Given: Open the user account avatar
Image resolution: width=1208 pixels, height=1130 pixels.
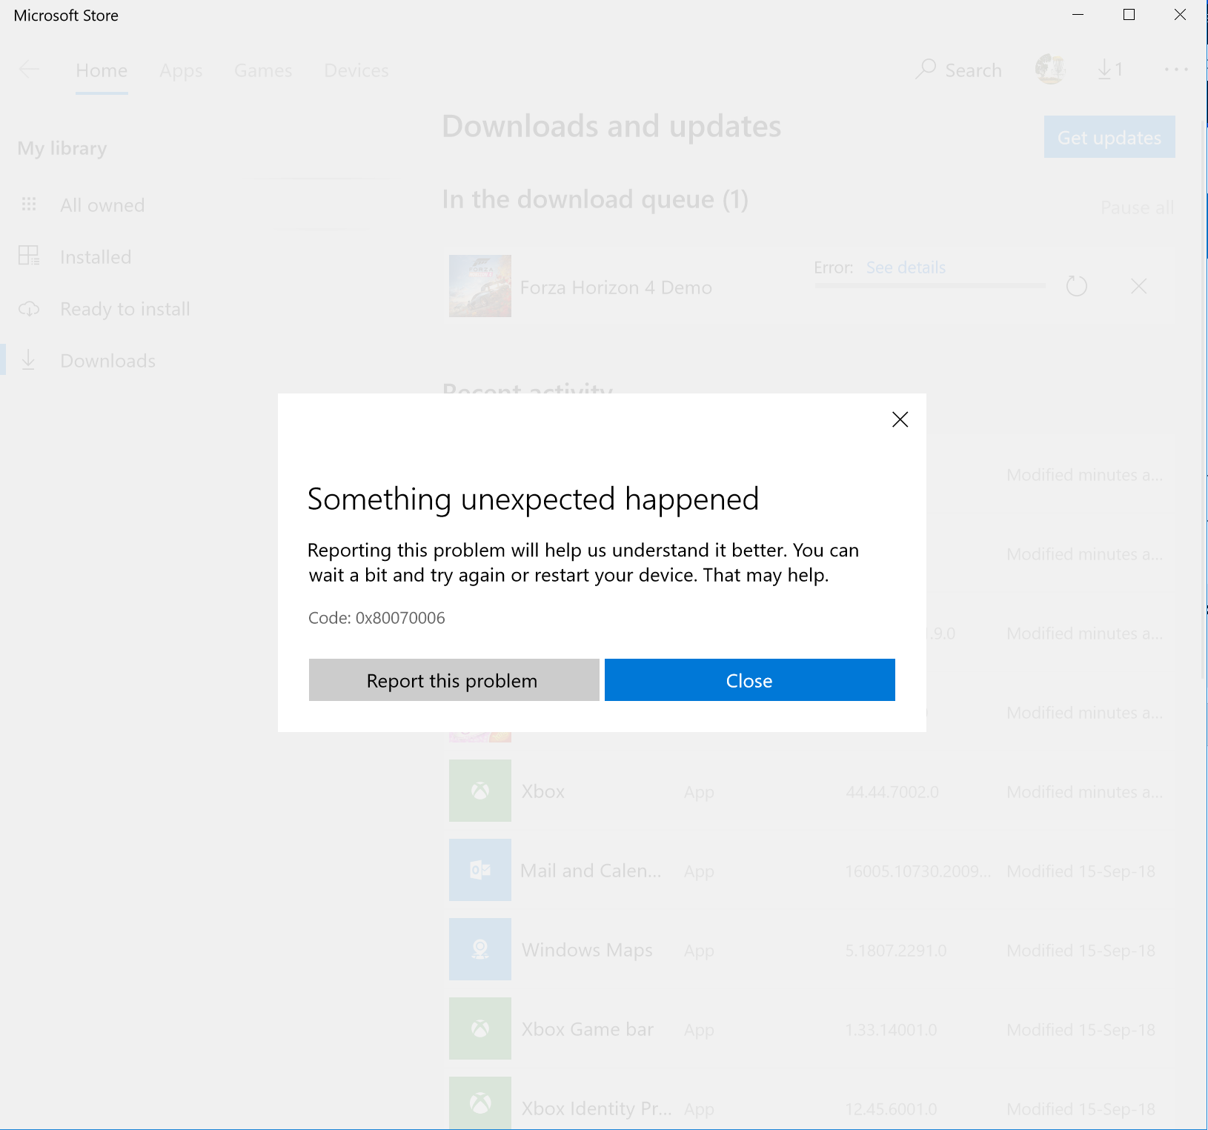Looking at the screenshot, I should (1050, 69).
